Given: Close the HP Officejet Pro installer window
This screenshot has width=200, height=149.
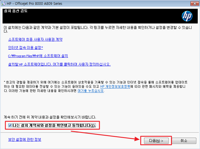Looking at the screenshot, I should point(195,4).
